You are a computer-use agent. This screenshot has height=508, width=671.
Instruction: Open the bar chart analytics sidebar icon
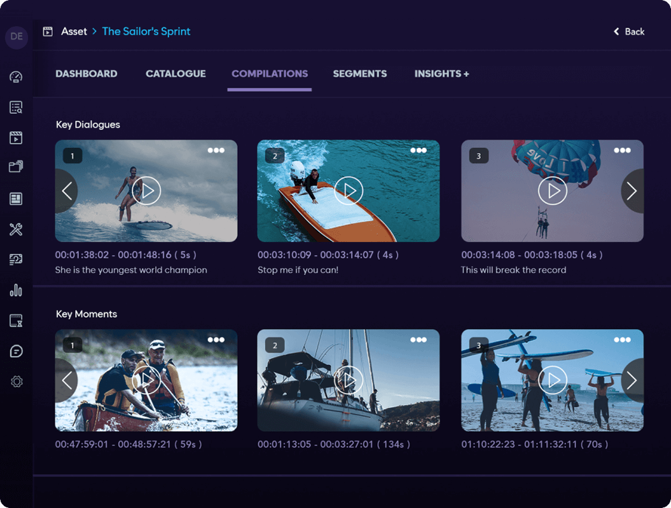click(x=16, y=290)
